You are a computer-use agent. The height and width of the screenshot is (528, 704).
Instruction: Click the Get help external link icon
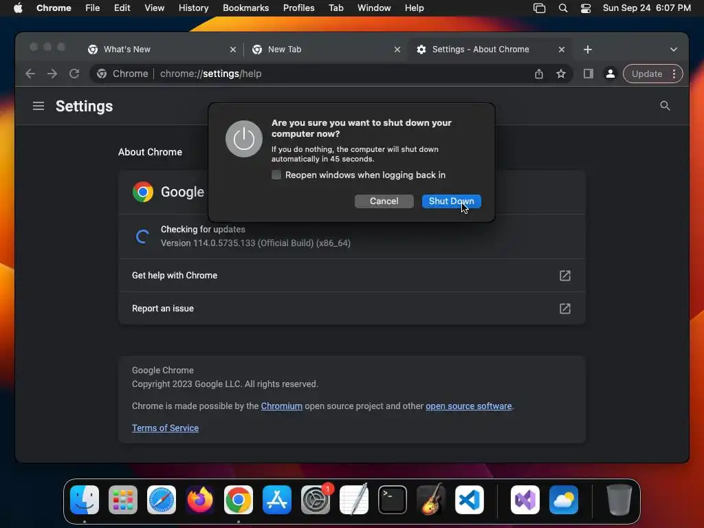[565, 275]
